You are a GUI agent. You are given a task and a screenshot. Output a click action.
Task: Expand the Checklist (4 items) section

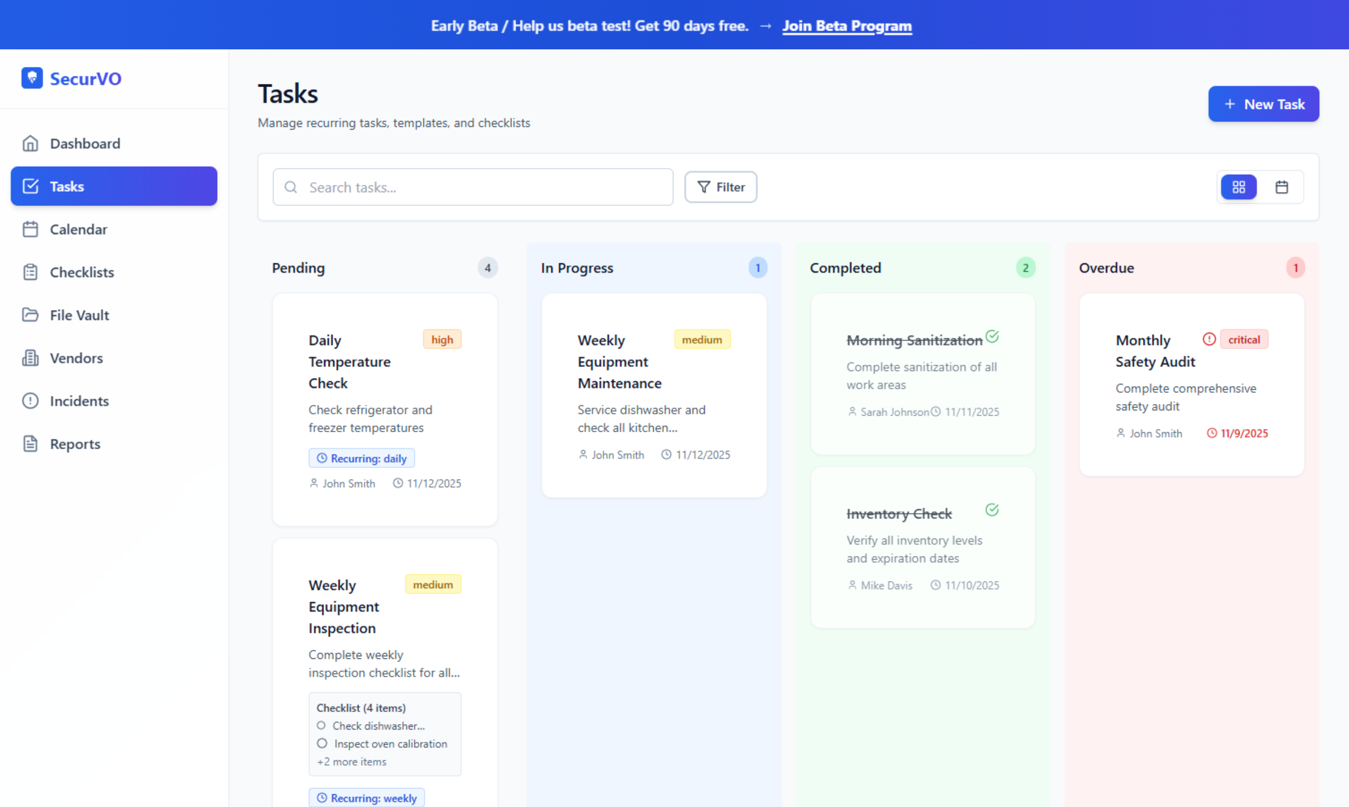(361, 708)
